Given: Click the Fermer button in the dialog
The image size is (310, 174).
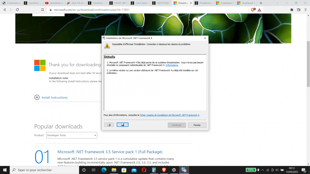Looking at the screenshot, I should tap(197, 125).
